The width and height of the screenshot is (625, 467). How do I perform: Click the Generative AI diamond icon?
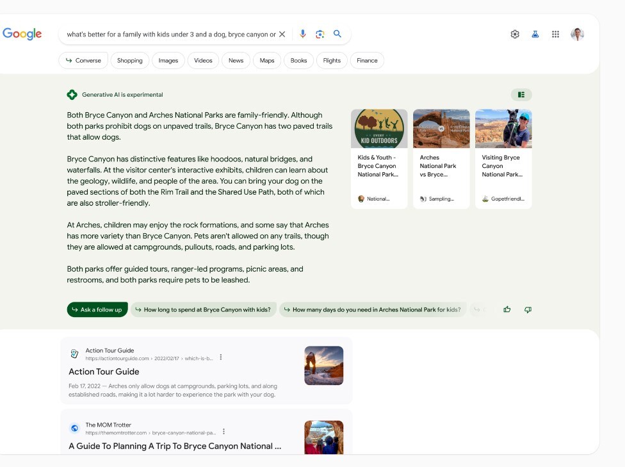point(72,95)
